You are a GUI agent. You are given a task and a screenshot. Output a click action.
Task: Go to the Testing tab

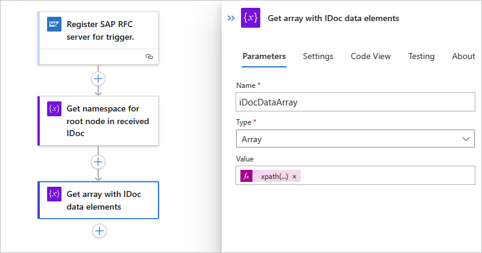(421, 56)
